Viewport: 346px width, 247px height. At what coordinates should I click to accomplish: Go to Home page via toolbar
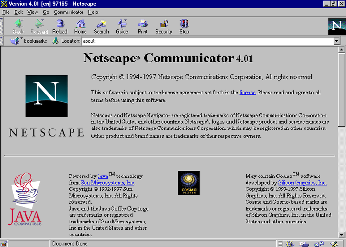[x=81, y=26]
